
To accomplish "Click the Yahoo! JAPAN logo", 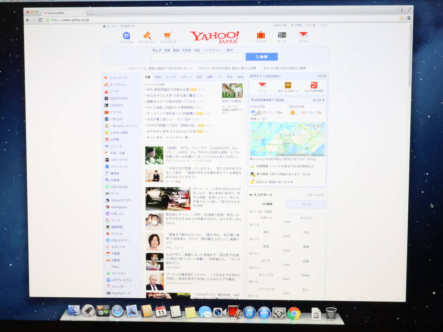I will (214, 37).
